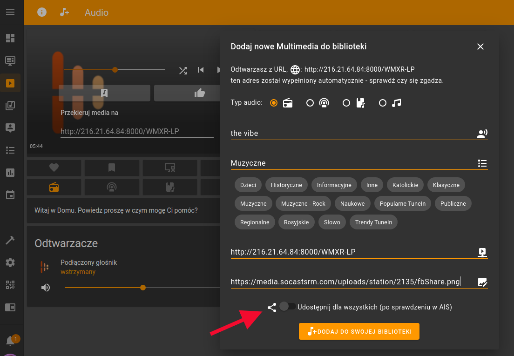Click the Naukowe category chip
The height and width of the screenshot is (356, 514).
352,204
